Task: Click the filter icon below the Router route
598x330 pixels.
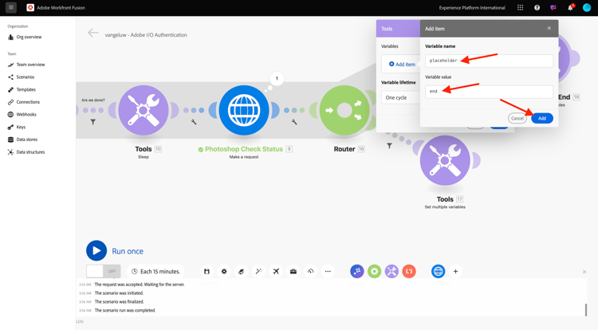Action: tap(389, 146)
